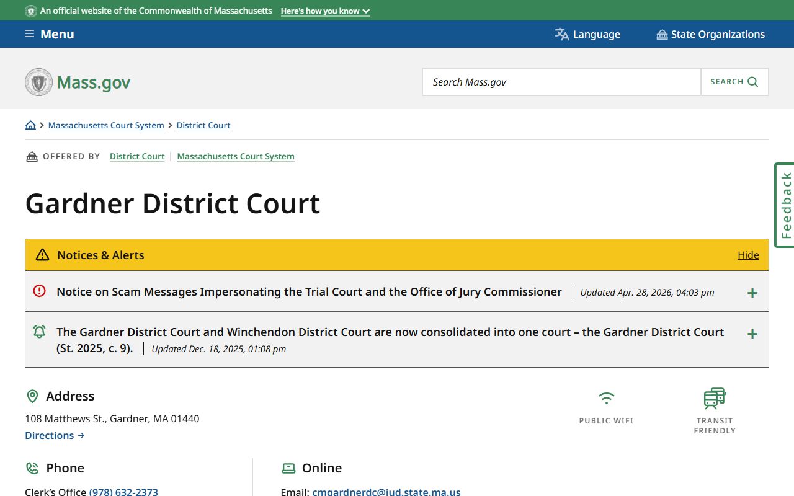Open the Gardner and Winchendon consolidation notice title
794x496 pixels.
click(390, 340)
